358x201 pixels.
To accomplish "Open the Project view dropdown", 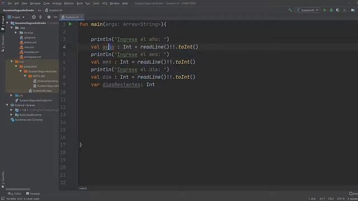I will point(16,17).
